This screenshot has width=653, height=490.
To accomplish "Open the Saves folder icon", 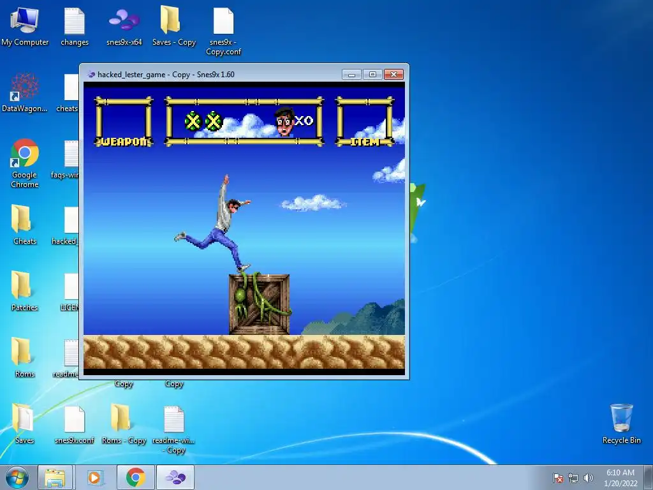I will 25,424.
